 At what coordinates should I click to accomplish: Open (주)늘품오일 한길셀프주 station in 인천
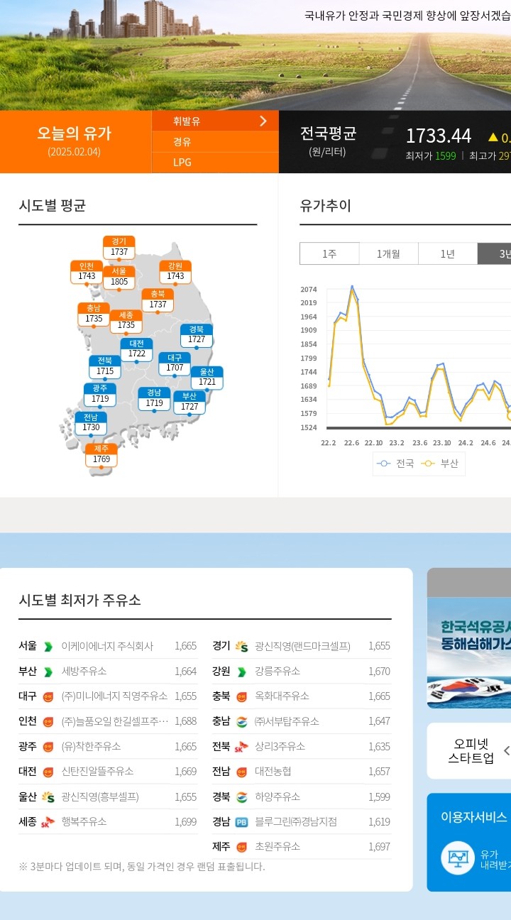(x=115, y=721)
